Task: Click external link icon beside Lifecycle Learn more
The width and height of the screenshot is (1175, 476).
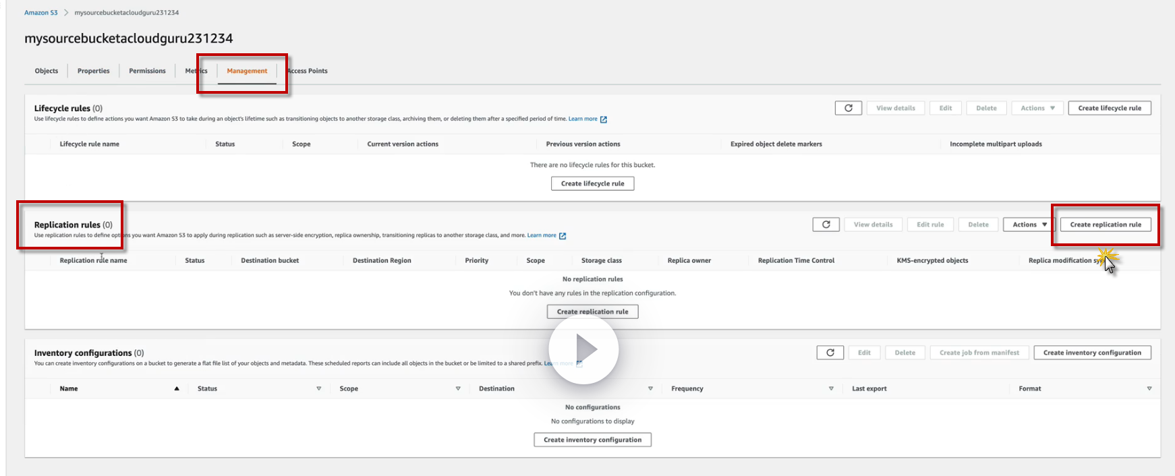Action: tap(604, 119)
